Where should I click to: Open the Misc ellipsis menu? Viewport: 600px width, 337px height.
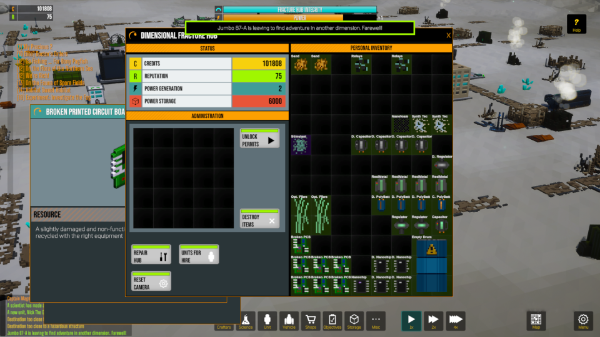coord(376,321)
